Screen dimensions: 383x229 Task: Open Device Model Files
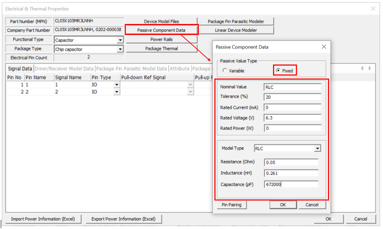161,22
